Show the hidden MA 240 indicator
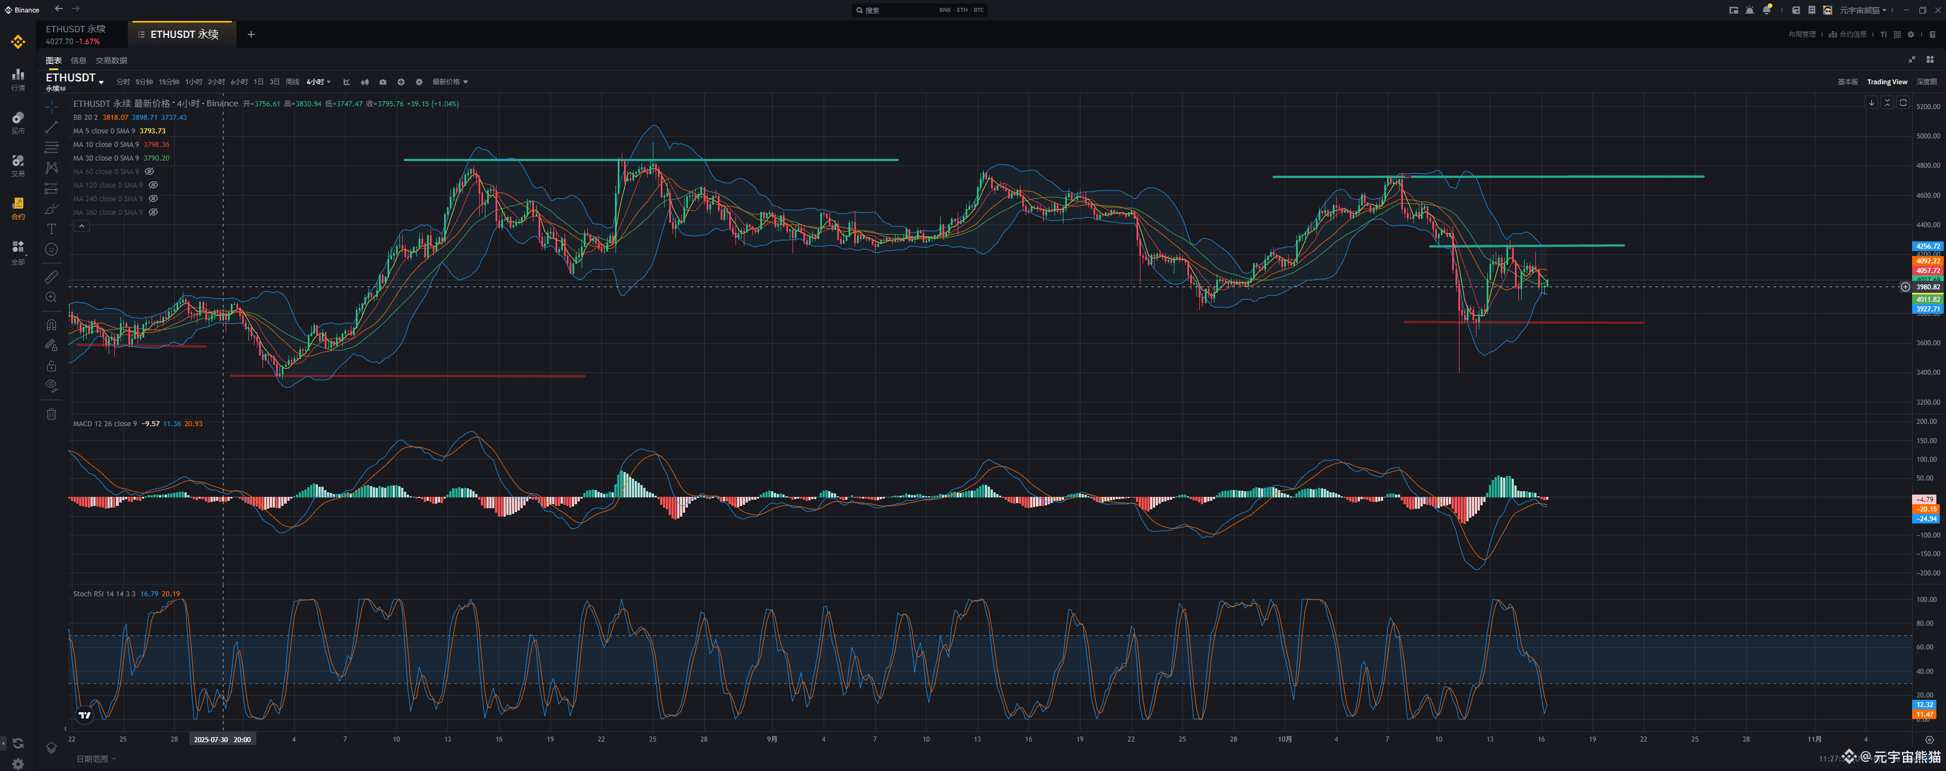1946x771 pixels. [x=153, y=198]
